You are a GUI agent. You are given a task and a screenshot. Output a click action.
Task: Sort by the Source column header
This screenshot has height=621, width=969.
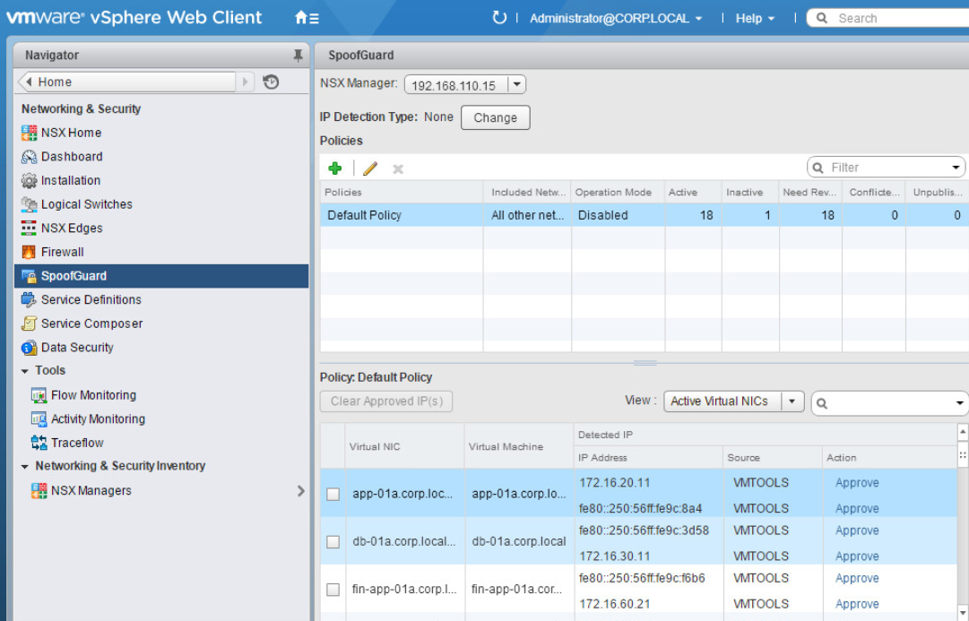[773, 457]
